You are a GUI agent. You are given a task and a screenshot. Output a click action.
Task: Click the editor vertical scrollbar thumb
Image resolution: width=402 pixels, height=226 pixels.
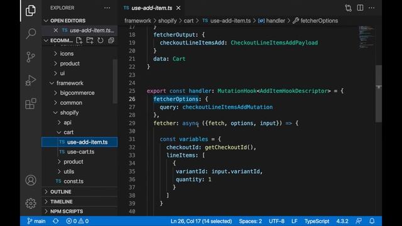(x=378, y=94)
